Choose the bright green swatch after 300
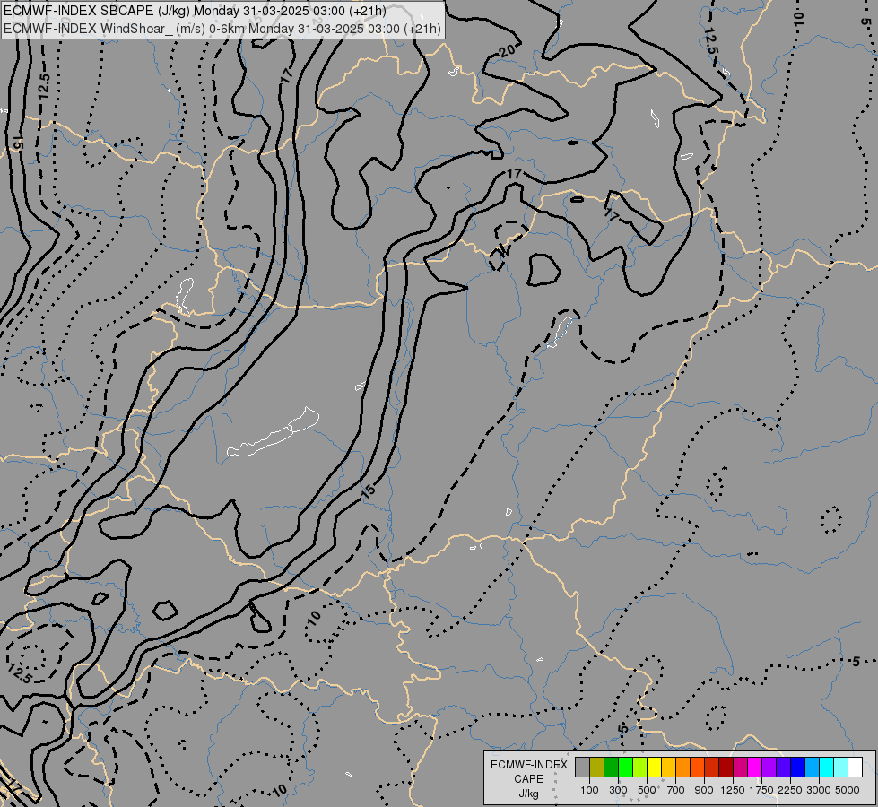The image size is (878, 807). pyautogui.click(x=625, y=767)
